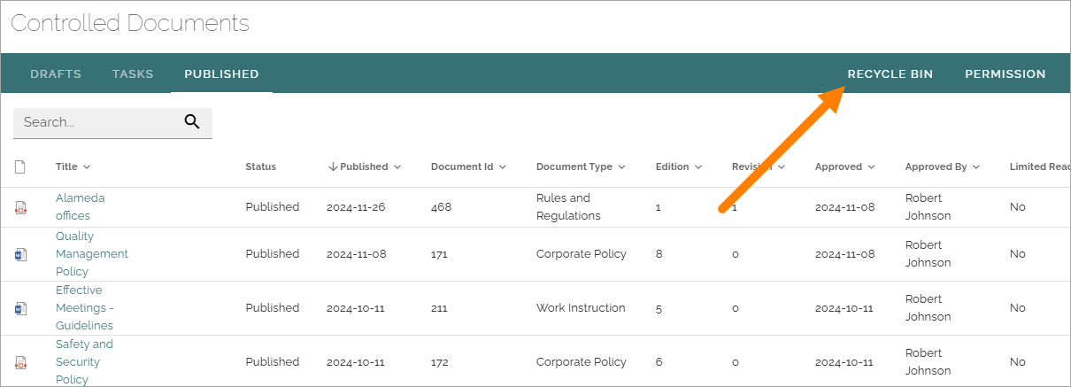Open the Quality Management Policy link
Viewport: 1071px width, 387px height.
coord(92,254)
